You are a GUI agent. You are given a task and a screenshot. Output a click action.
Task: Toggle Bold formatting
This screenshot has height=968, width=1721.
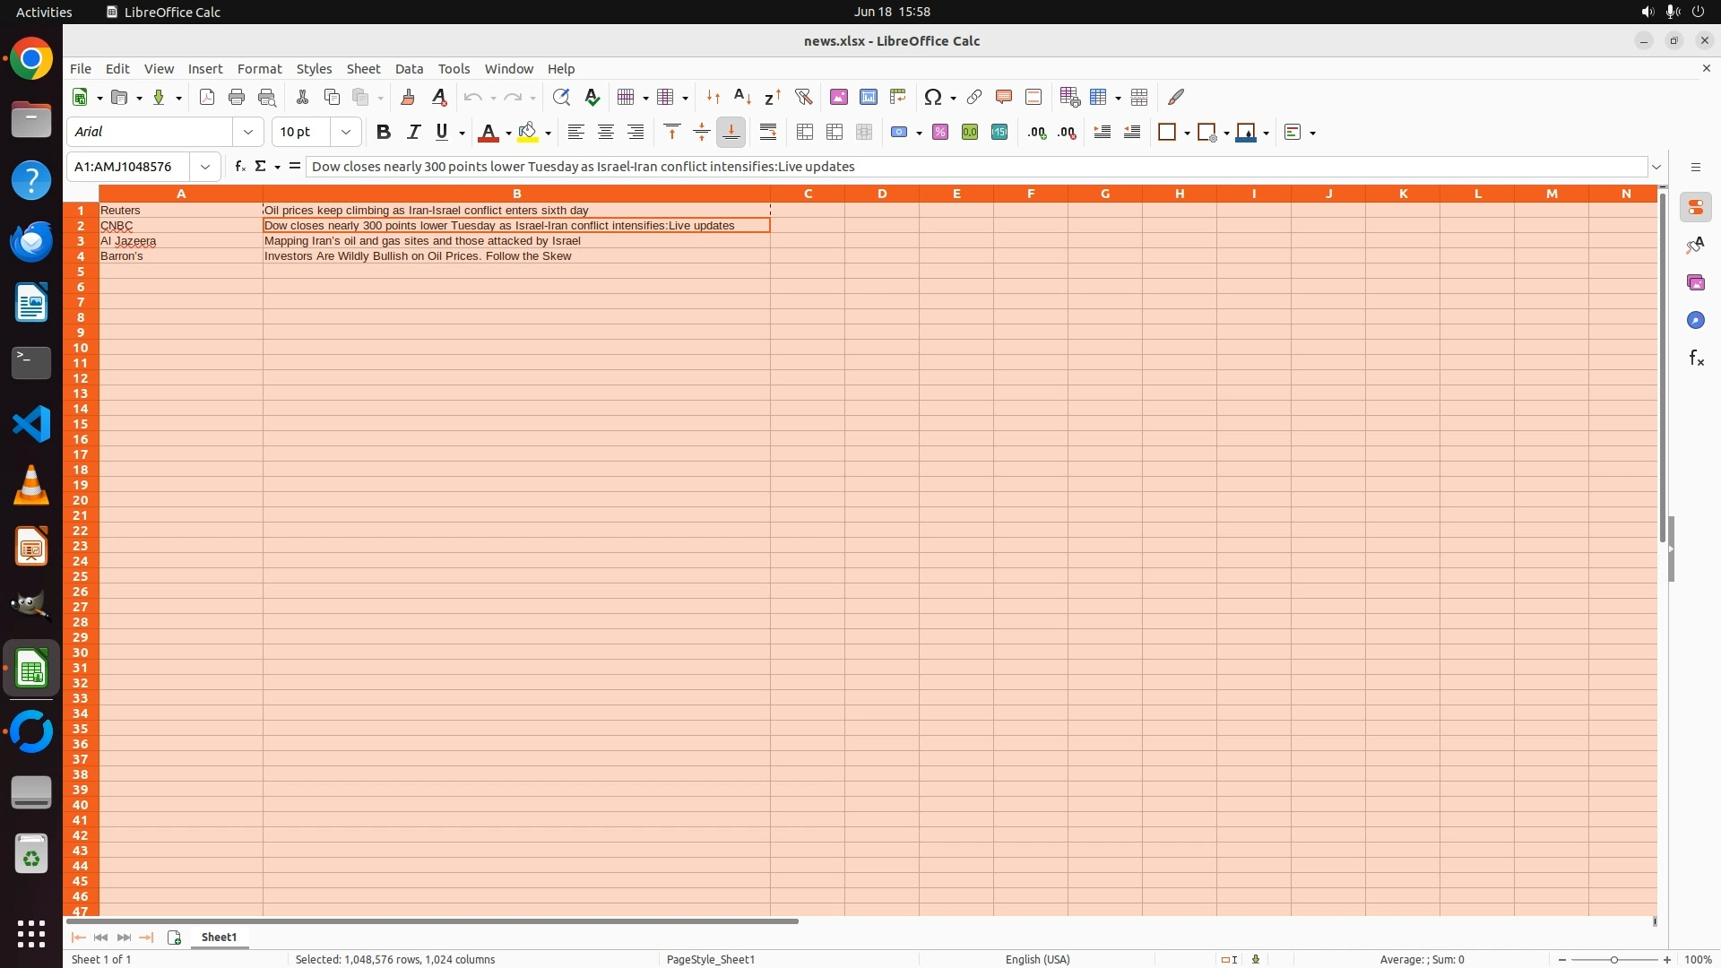[x=384, y=133]
